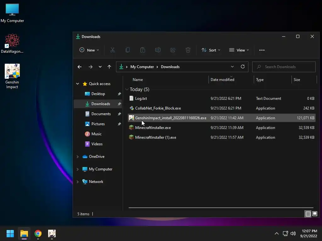This screenshot has width=322, height=241.
Task: Switch to details view layout button
Action: (x=308, y=214)
